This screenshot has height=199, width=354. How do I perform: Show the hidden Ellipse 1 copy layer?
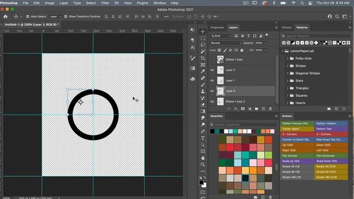(212, 60)
